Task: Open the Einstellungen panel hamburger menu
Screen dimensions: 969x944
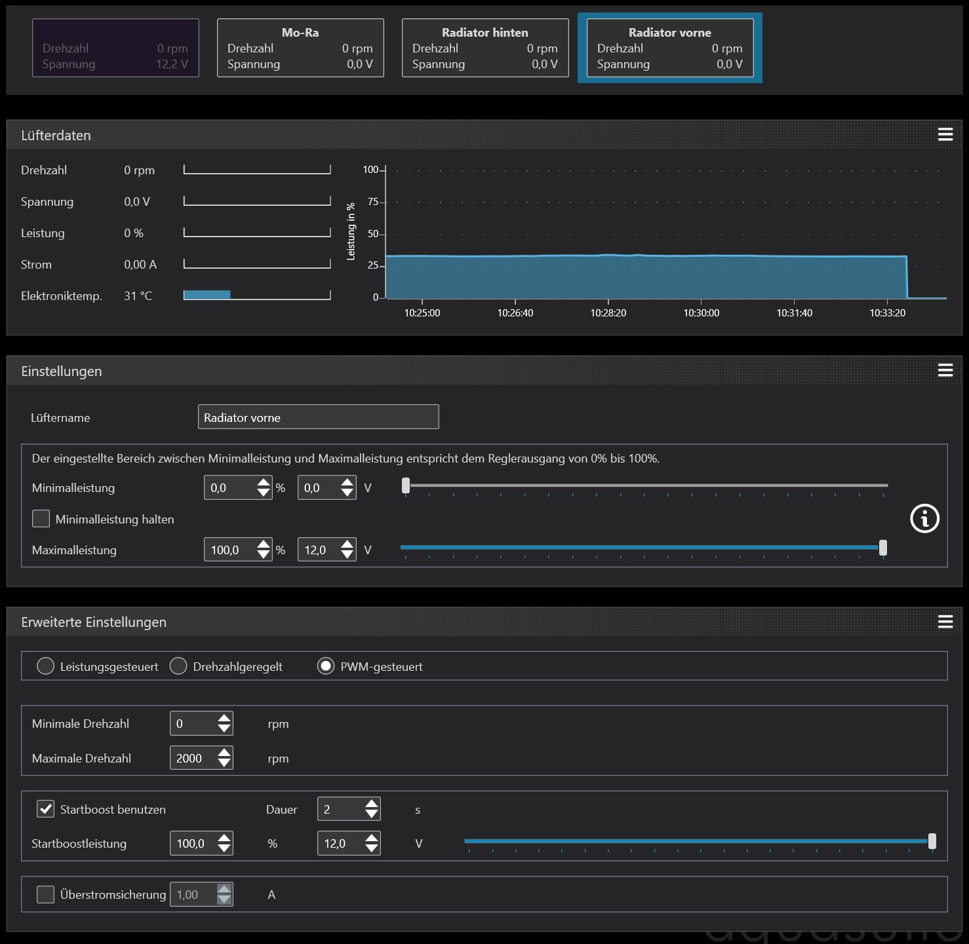Action: point(945,370)
